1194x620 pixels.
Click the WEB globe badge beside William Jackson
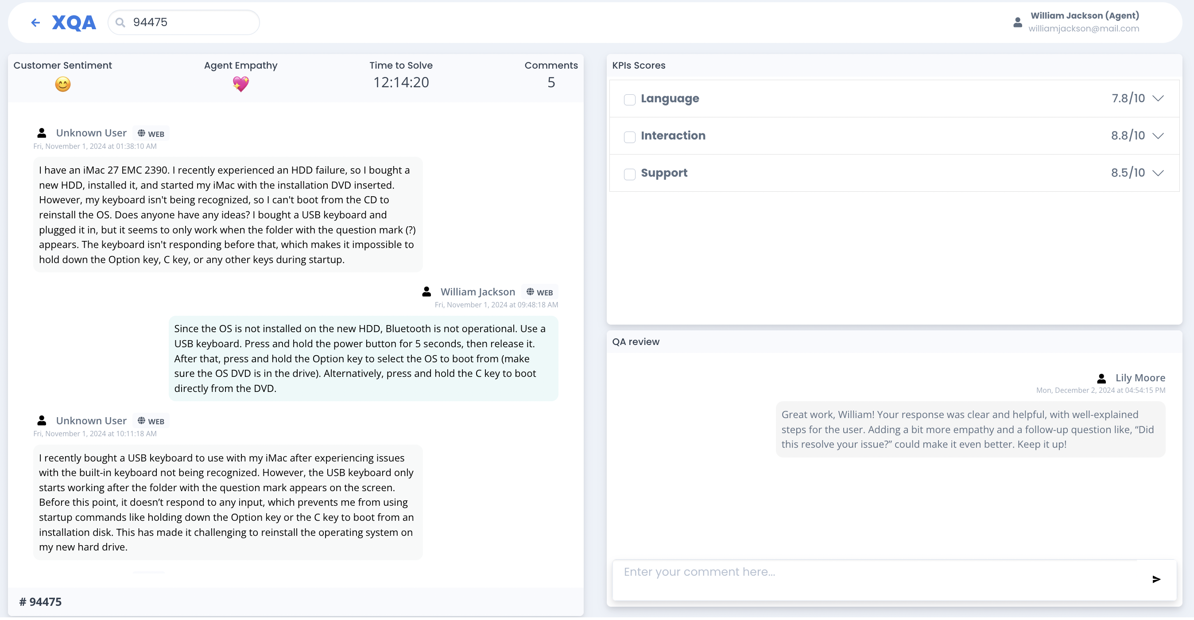[539, 292]
